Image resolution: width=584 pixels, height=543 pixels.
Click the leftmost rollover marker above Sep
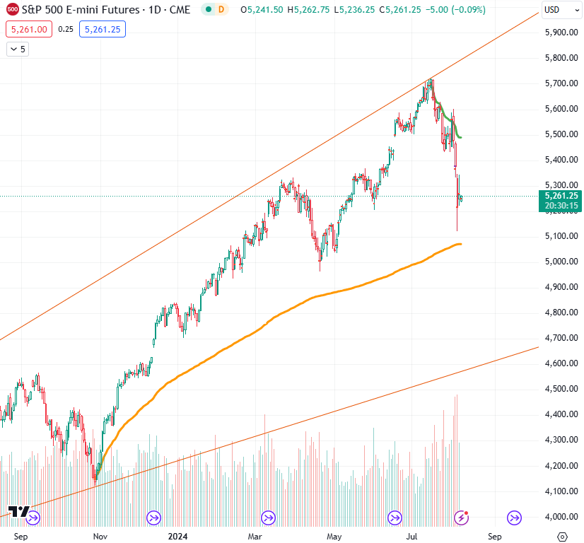[33, 518]
